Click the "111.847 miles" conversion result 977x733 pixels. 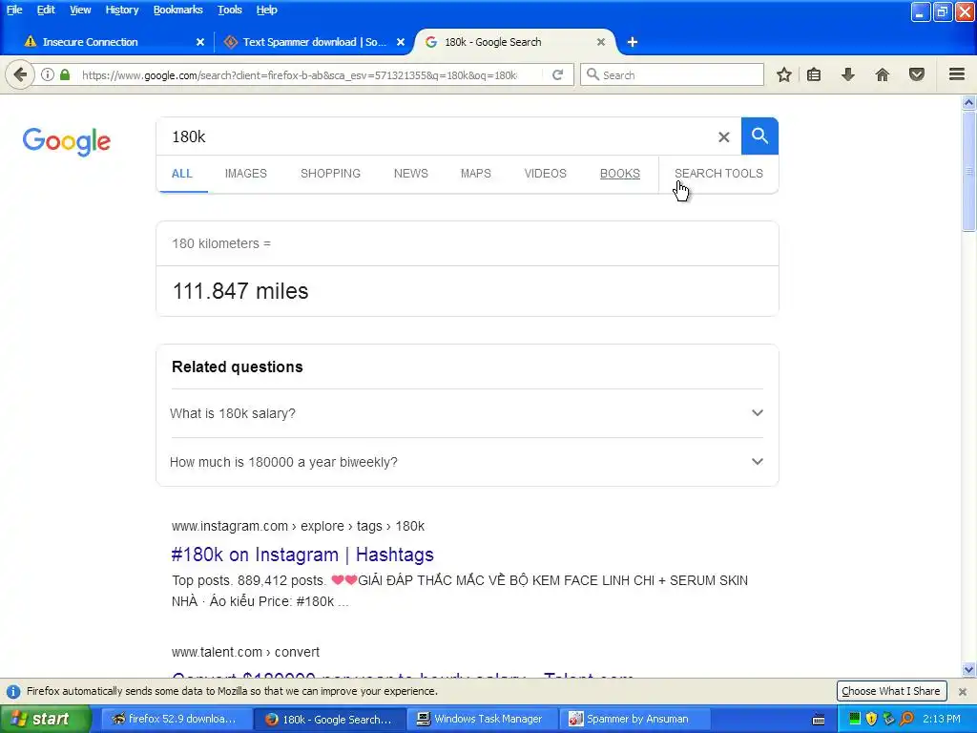[240, 291]
